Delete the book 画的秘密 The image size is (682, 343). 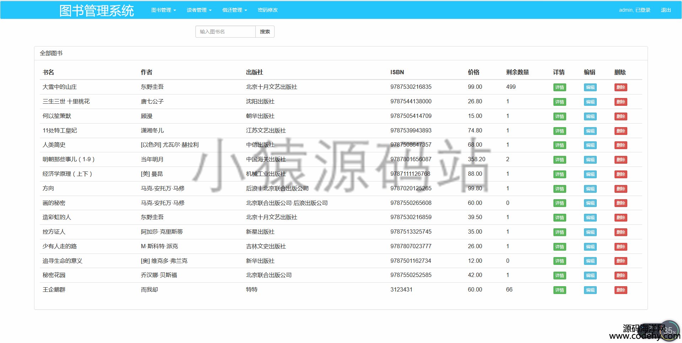click(621, 203)
